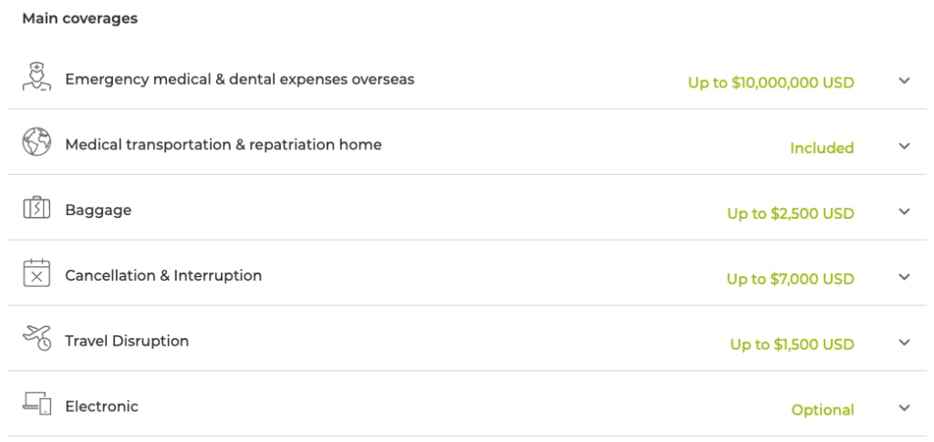Expand the Electronic coverage chevron
934x442 pixels.
click(x=904, y=407)
